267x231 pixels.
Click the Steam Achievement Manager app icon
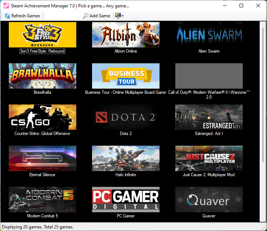pos(6,6)
